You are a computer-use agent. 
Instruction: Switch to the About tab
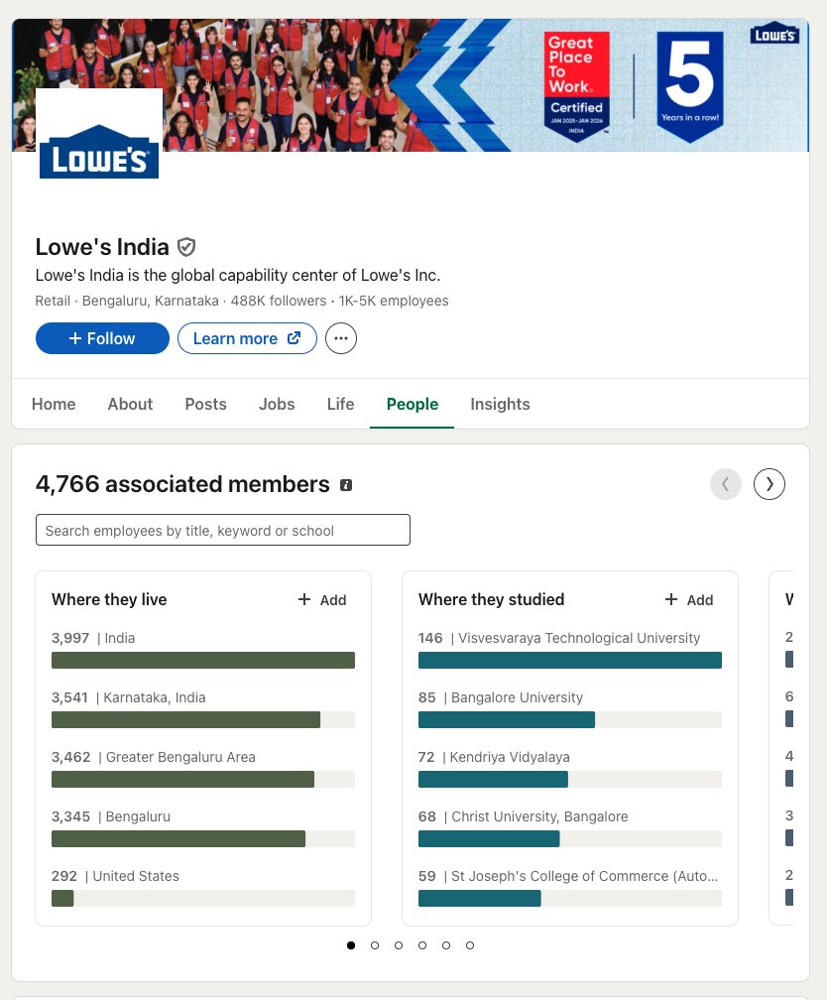(x=130, y=404)
